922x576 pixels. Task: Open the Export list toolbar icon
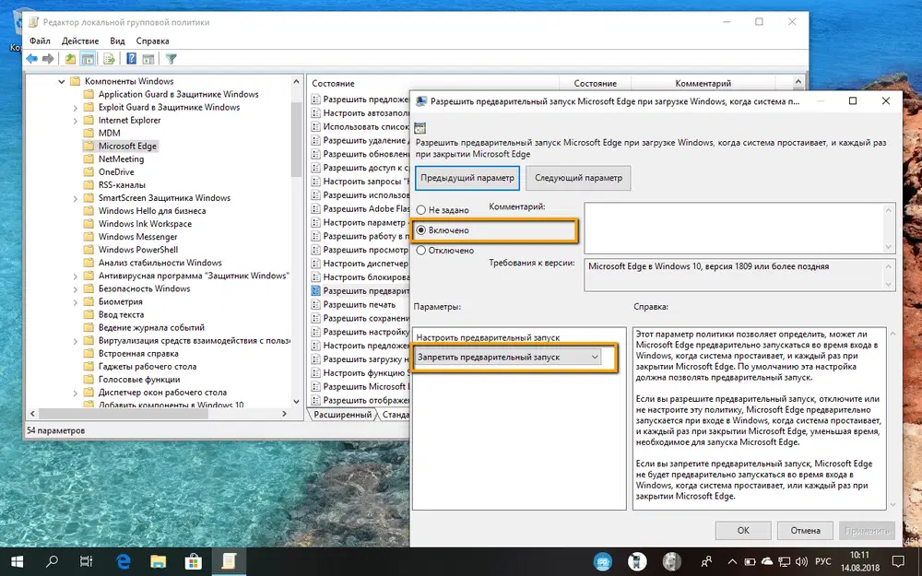(109, 56)
